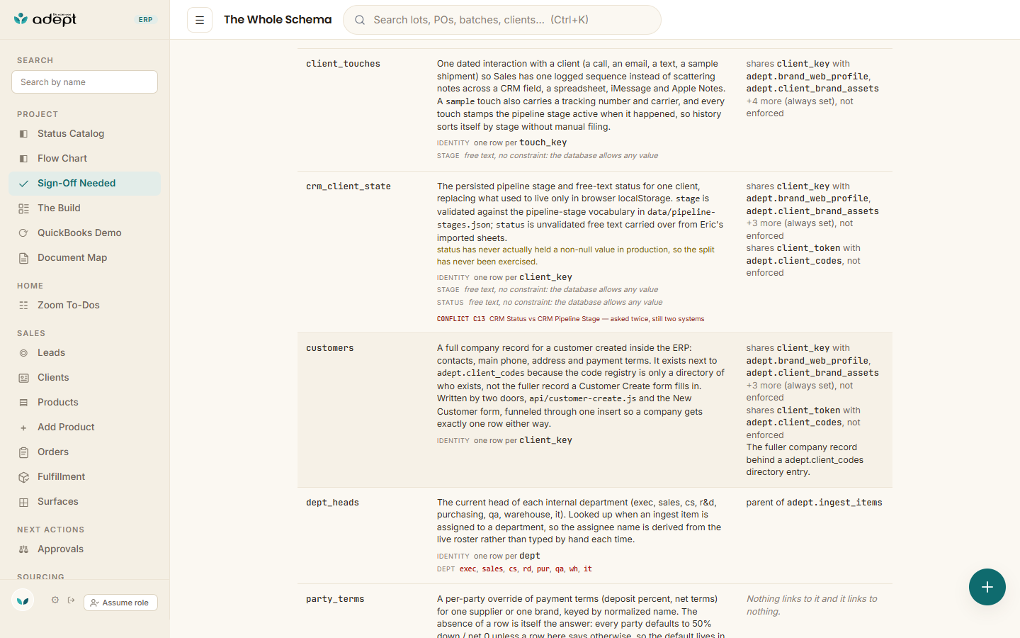Screen dimensions: 1020x638
Task: Open the Orders page
Action: (85, 452)
